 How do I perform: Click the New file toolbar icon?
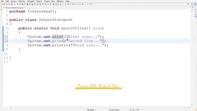click(2, 4)
